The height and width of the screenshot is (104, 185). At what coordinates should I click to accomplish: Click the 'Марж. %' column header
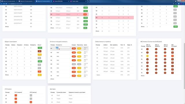pos(129,45)
